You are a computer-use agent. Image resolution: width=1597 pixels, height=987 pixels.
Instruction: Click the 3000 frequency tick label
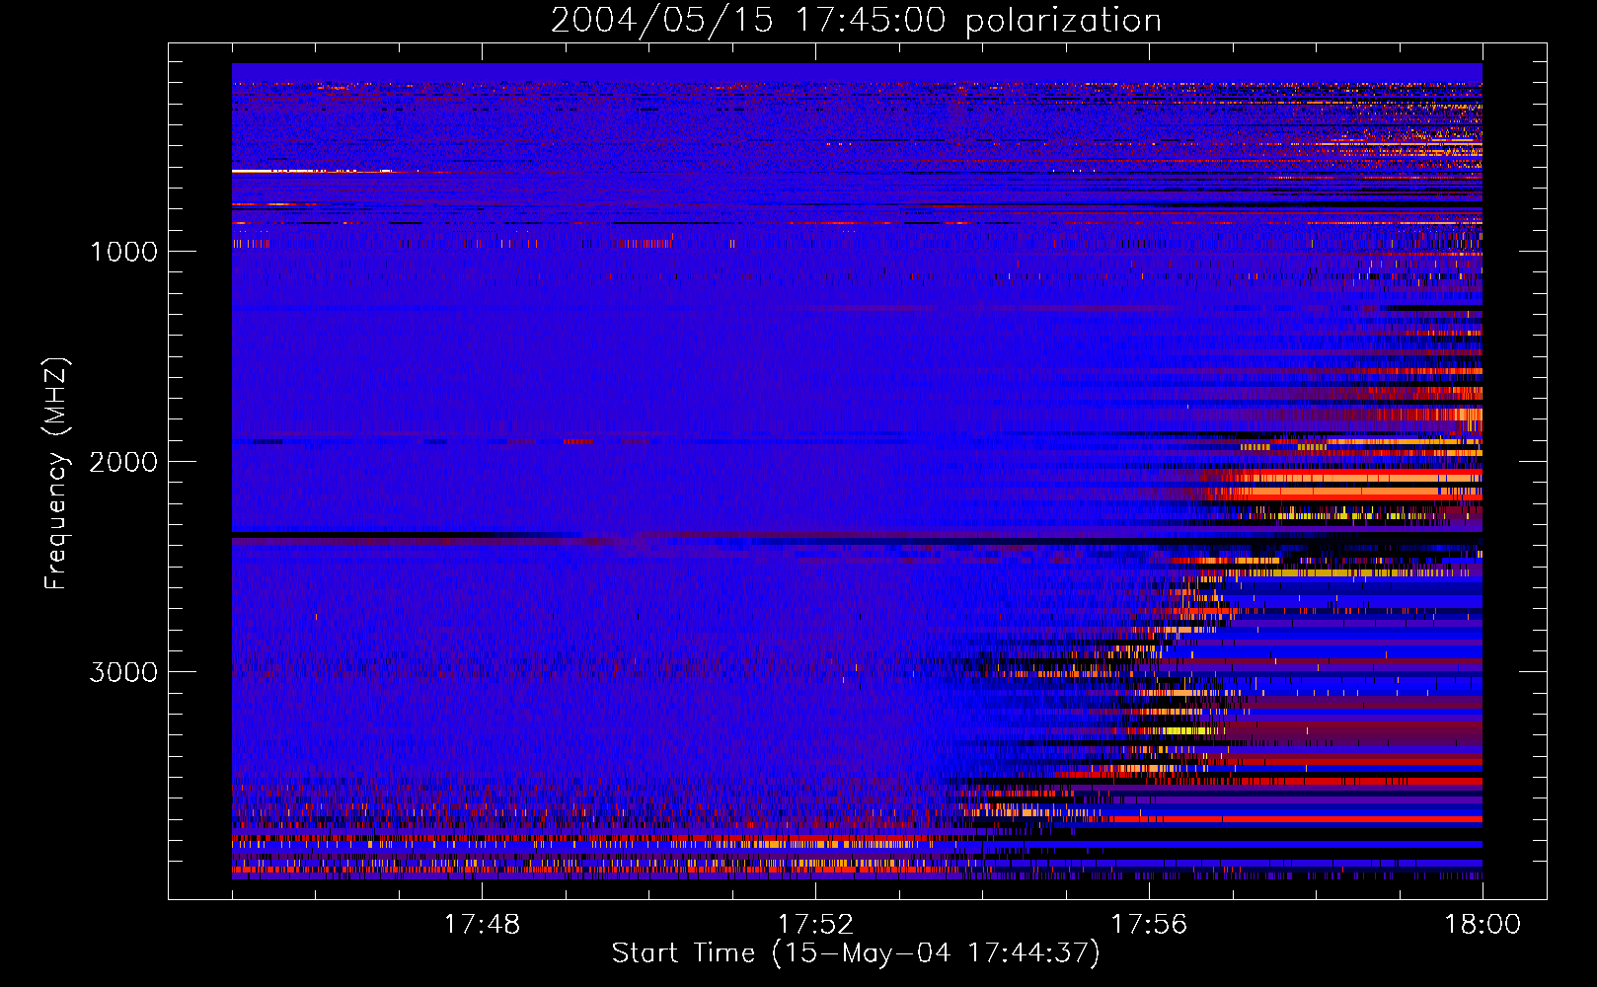123,672
